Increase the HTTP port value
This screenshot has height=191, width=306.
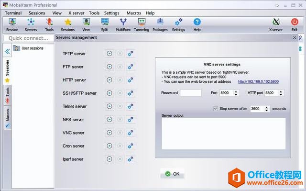click(281, 91)
